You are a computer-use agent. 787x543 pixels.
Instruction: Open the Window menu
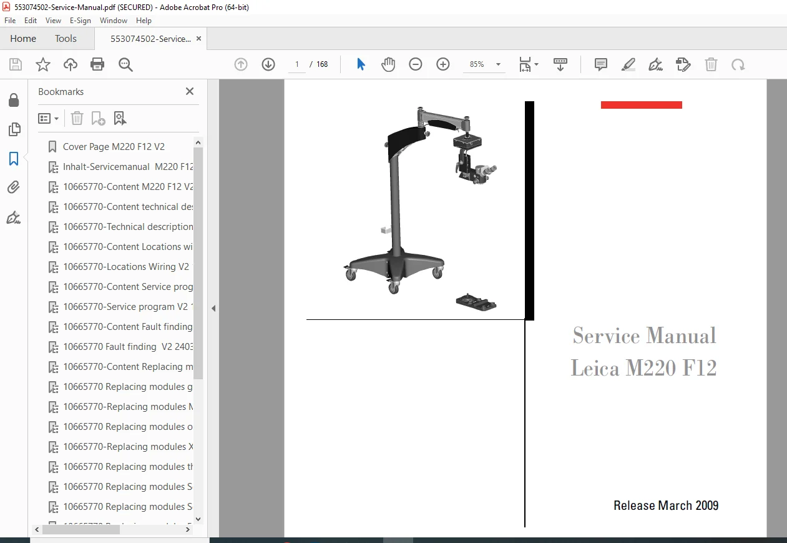114,21
